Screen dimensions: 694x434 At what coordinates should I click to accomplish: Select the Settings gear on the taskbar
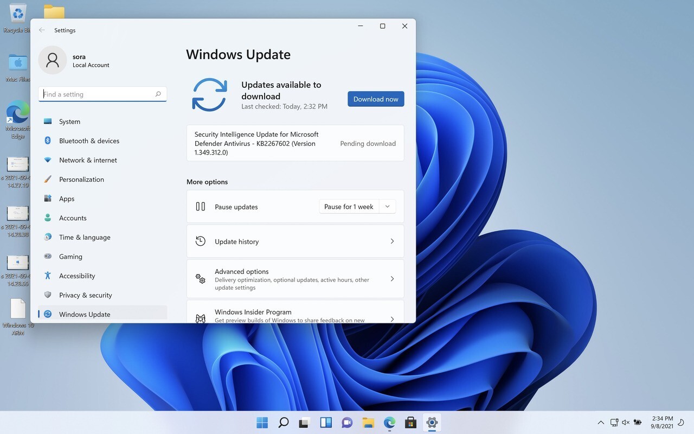[432, 422]
